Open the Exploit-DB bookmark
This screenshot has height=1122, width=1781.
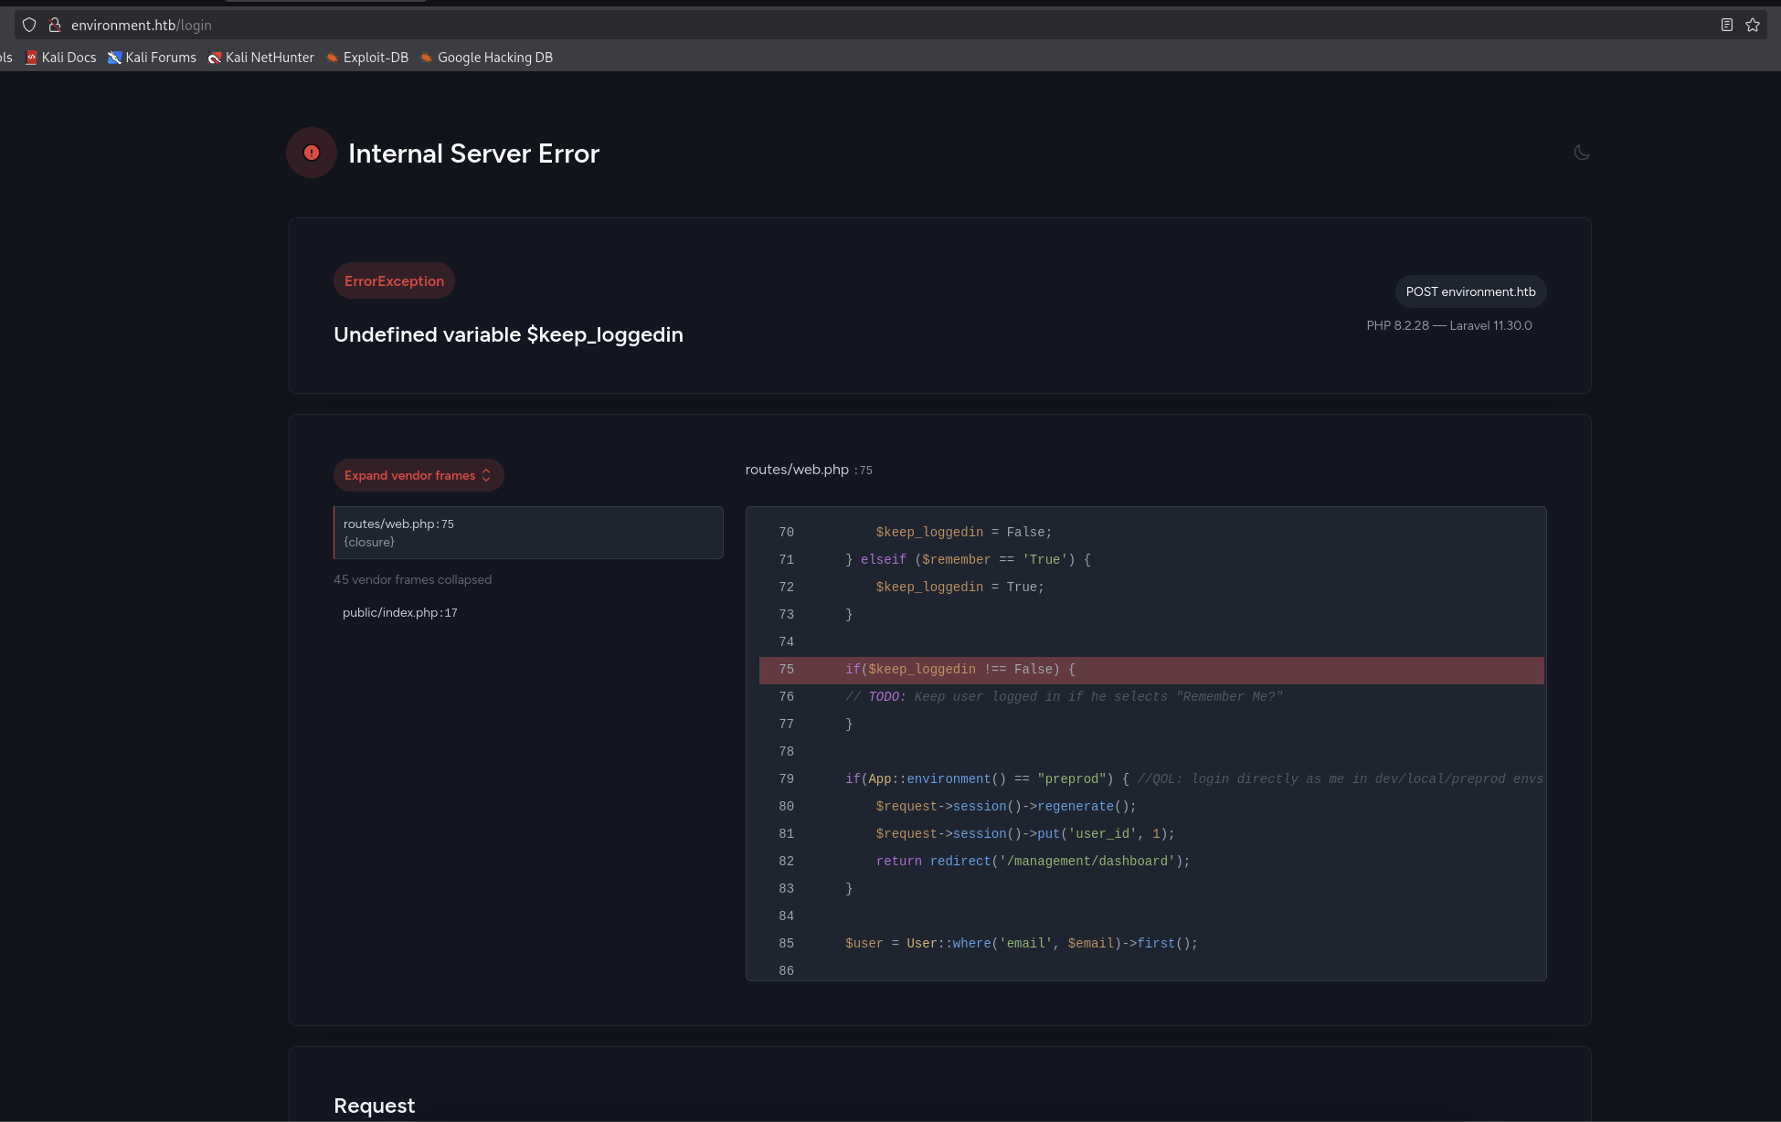(x=367, y=58)
